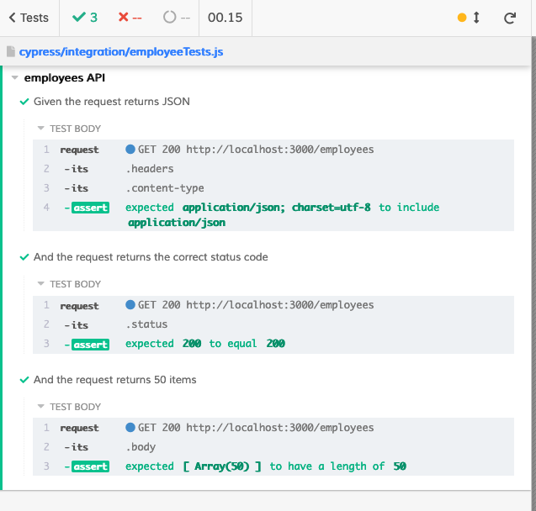Select 'And the request returns 50 items' test
Image resolution: width=536 pixels, height=511 pixels.
point(114,380)
